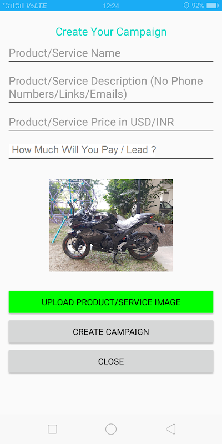This screenshot has height=444, width=222.
Task: Tap the motorcycle's rear wheel in the photo
Action: point(143,246)
